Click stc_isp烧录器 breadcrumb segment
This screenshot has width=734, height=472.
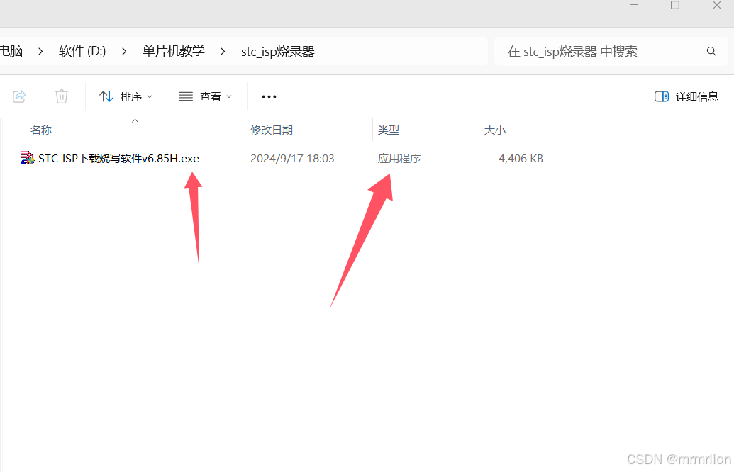(x=277, y=52)
